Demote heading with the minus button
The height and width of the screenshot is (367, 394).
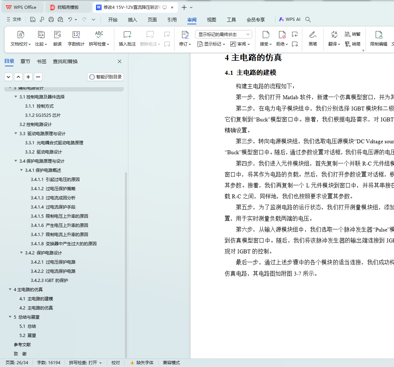(x=38, y=77)
